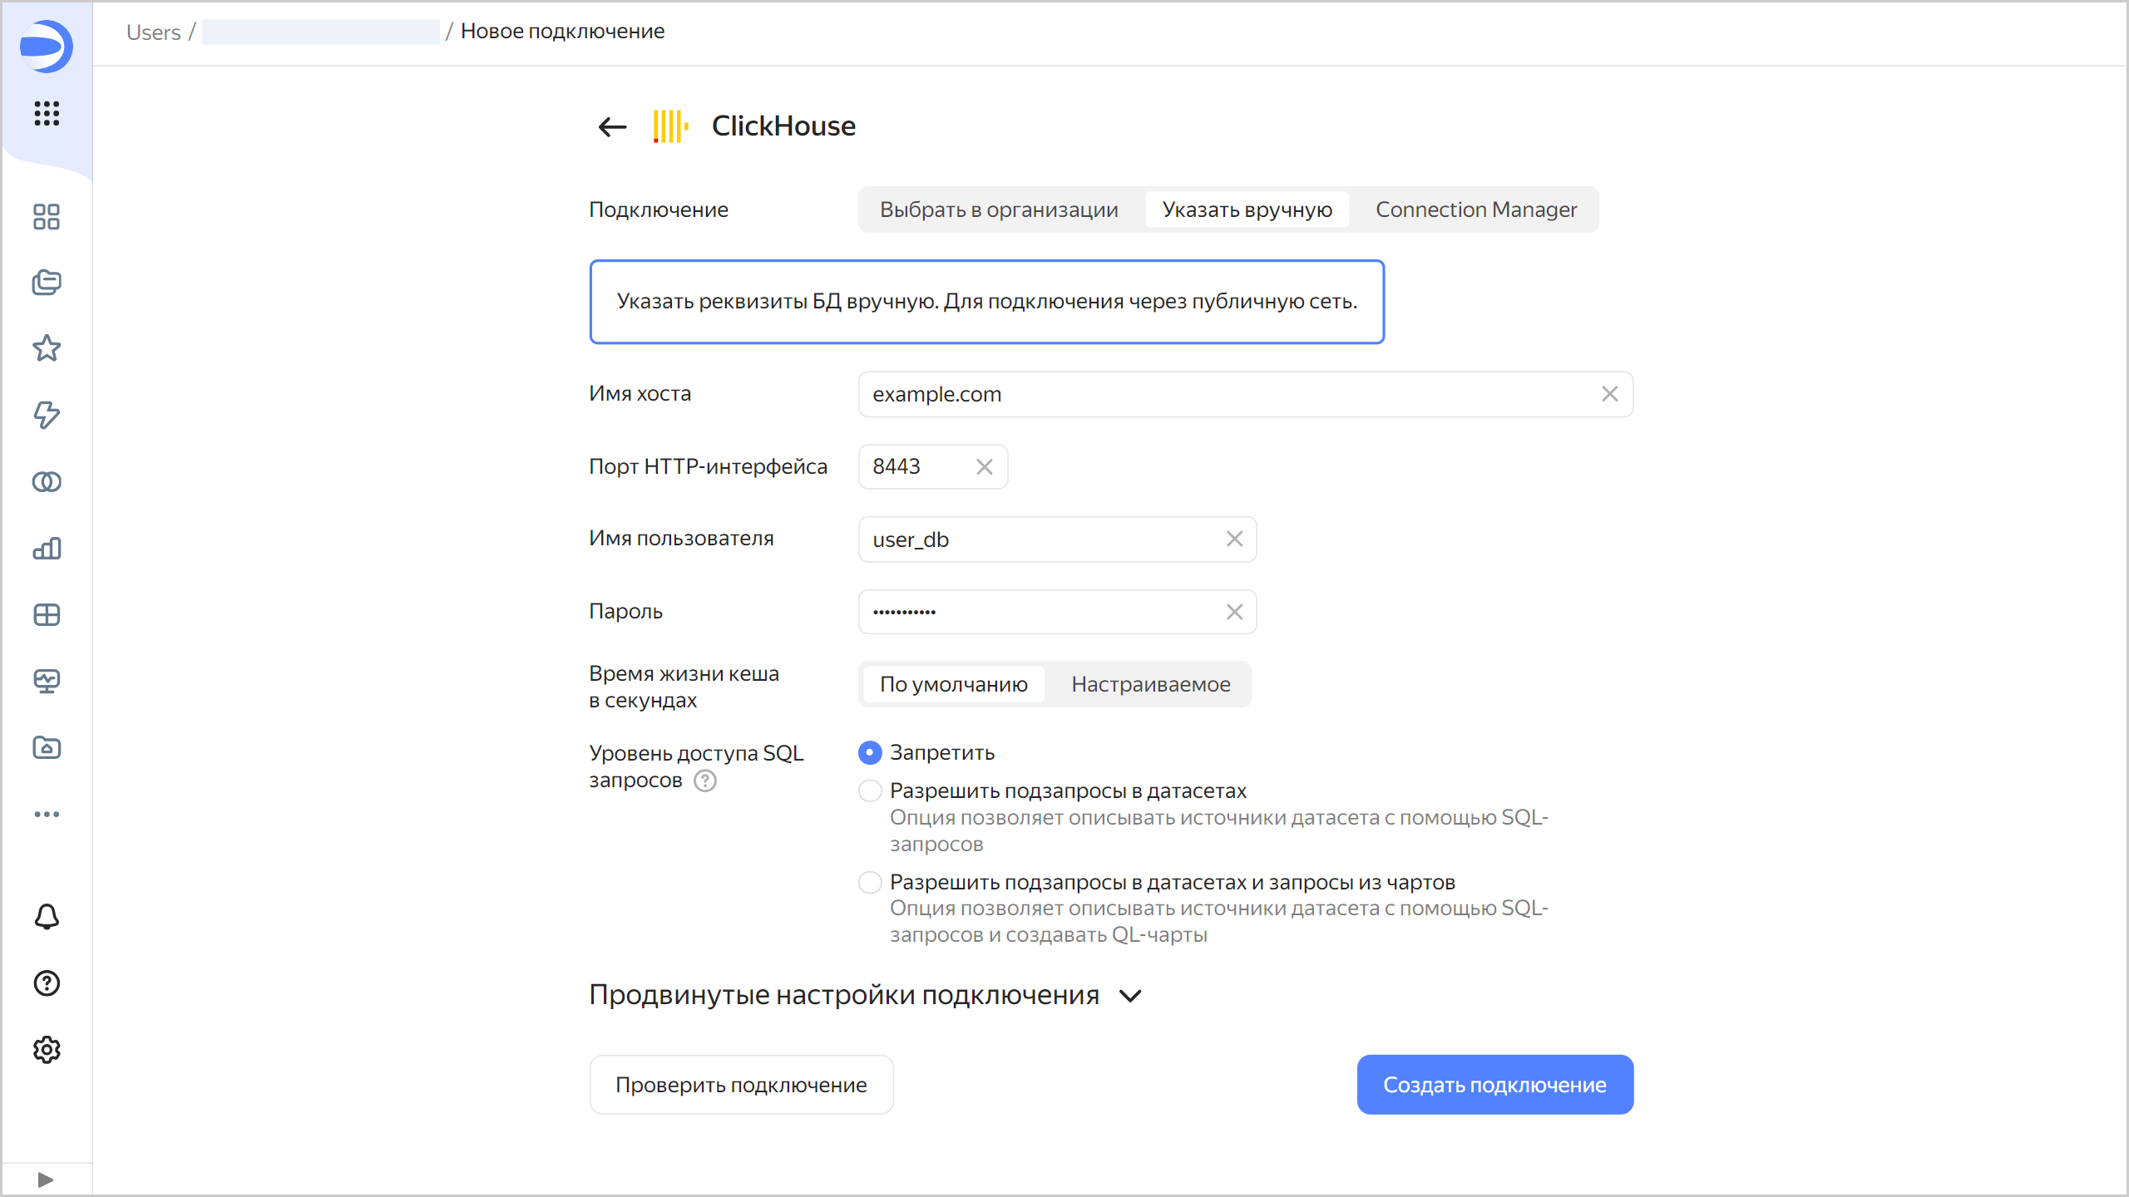Show more sidebar items via ellipsis
The image size is (2129, 1197).
47,814
